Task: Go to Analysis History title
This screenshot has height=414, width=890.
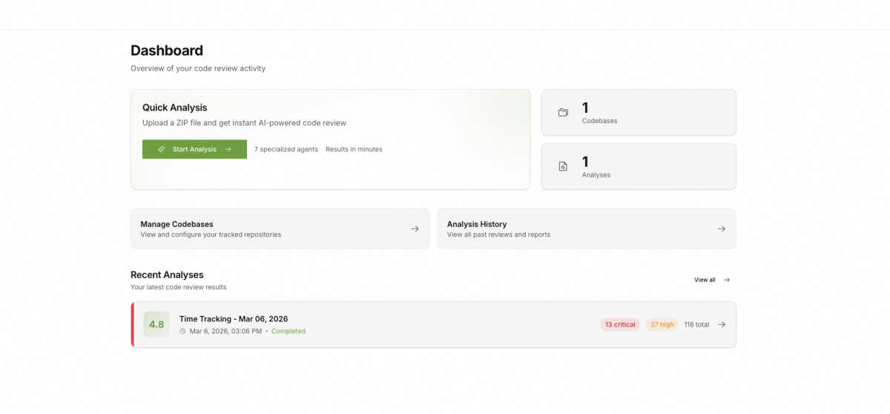Action: click(477, 224)
